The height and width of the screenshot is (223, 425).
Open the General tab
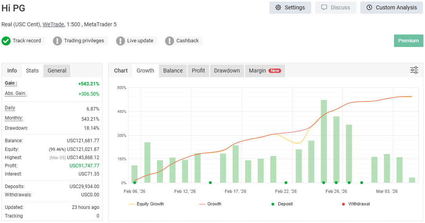coord(57,71)
